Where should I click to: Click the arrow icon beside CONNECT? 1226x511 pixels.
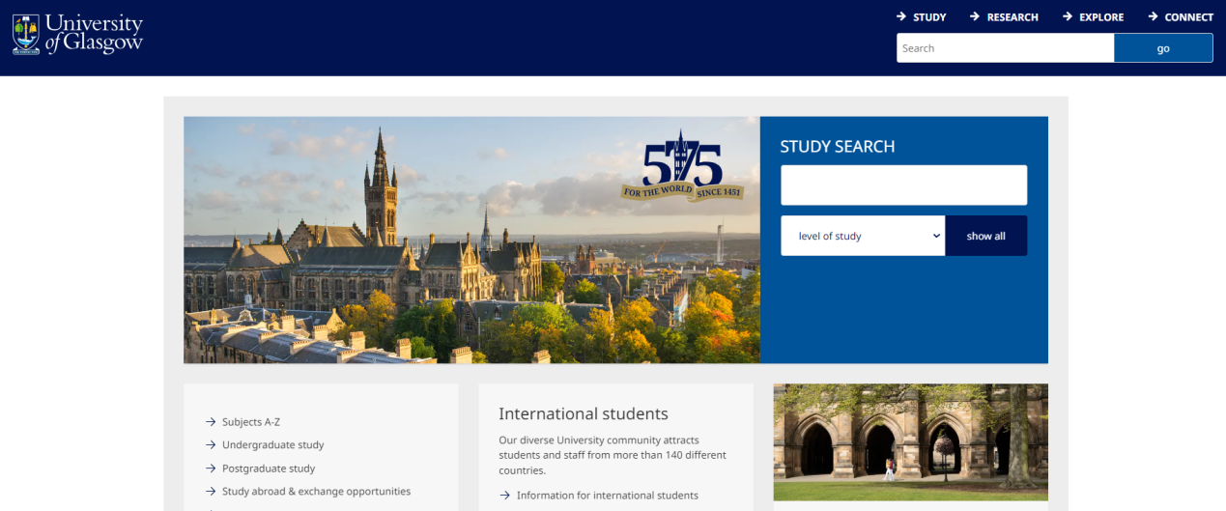1153,16
